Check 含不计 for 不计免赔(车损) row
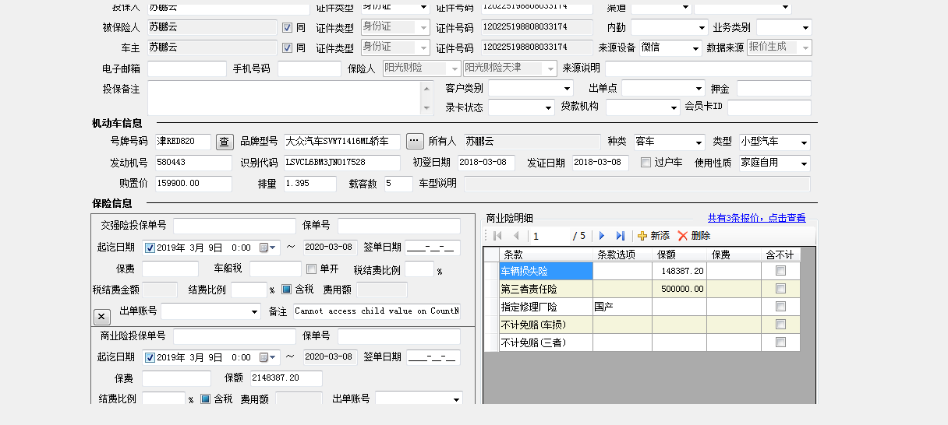 (780, 325)
